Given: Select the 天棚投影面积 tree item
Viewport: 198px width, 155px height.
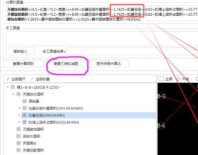Looking at the screenshot, I should (33, 150).
